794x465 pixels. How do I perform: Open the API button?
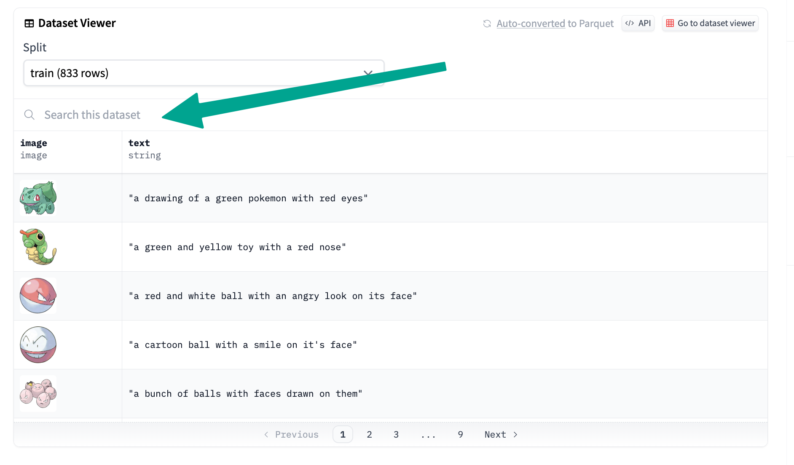click(x=638, y=23)
